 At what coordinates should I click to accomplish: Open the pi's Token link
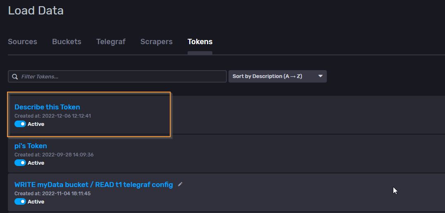(x=31, y=146)
